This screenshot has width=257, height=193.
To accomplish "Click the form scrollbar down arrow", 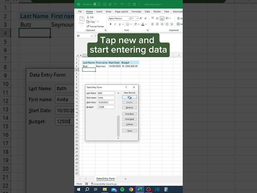I will click(118, 138).
